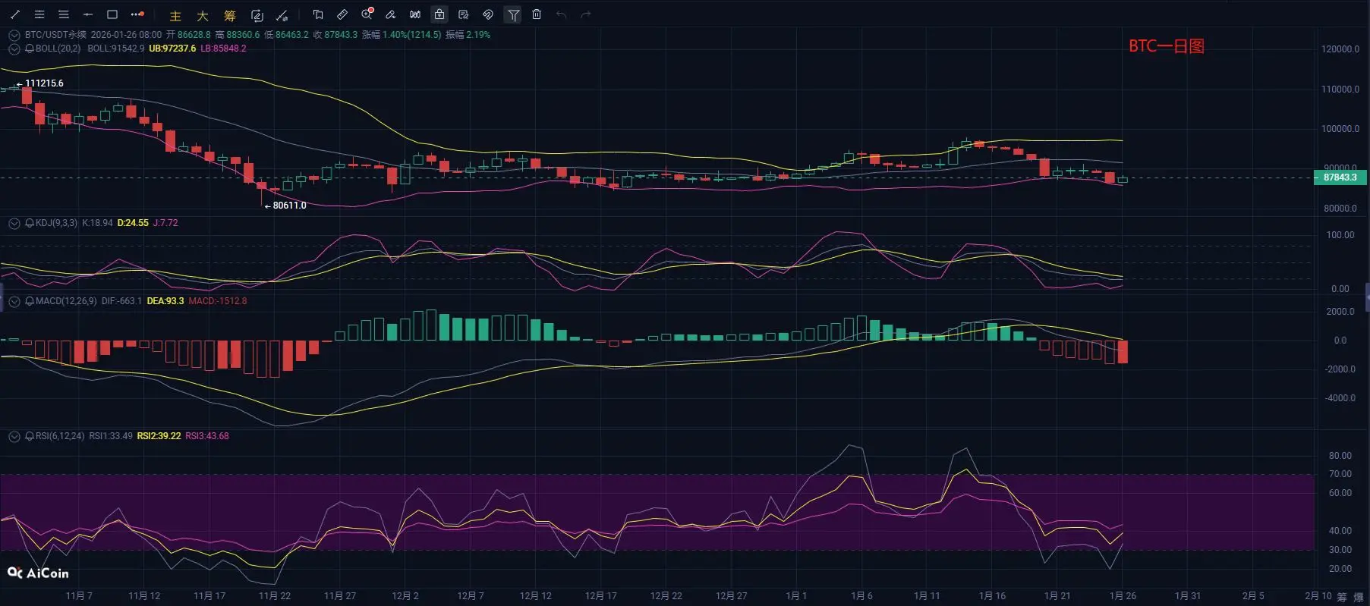Click the 120000.0 price axis label
The image size is (1370, 606).
1340,49
